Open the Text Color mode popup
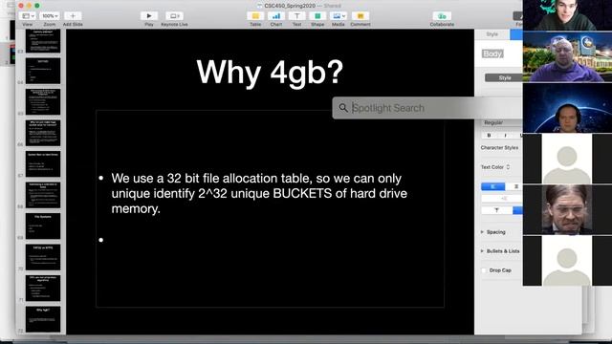612x344 pixels. [495, 167]
